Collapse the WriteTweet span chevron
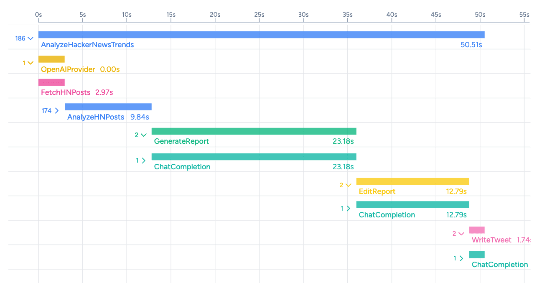The width and height of the screenshot is (537, 283). pyautogui.click(x=461, y=234)
